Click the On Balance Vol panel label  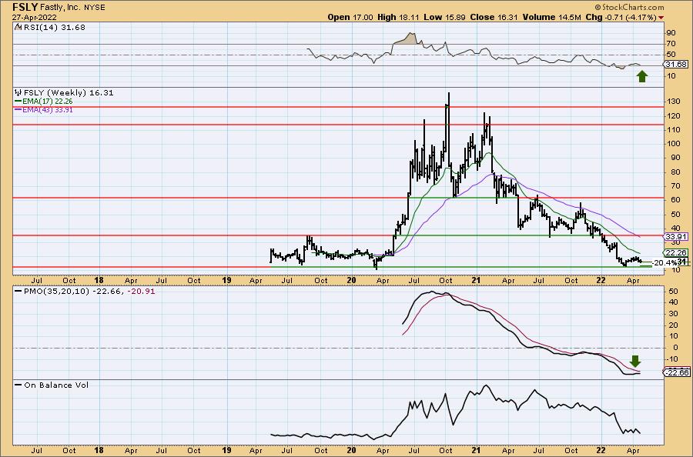56,385
